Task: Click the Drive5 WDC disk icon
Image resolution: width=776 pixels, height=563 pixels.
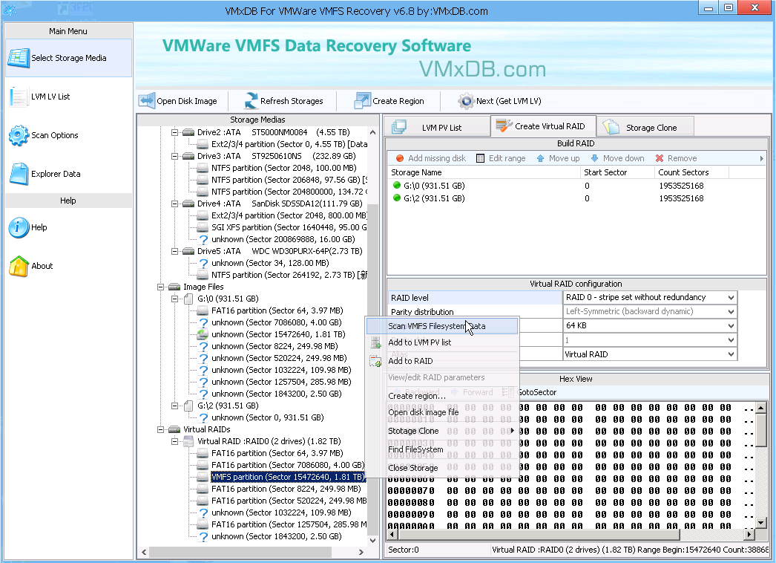Action: coord(188,251)
